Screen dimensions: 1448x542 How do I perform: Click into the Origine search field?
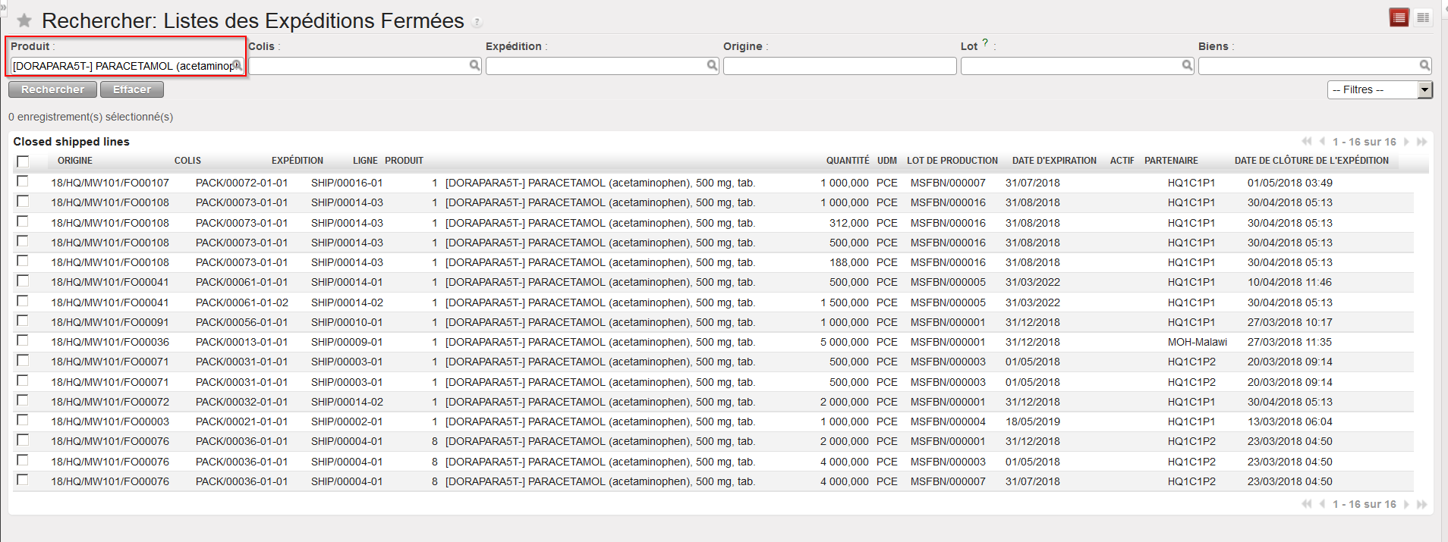[x=839, y=67]
